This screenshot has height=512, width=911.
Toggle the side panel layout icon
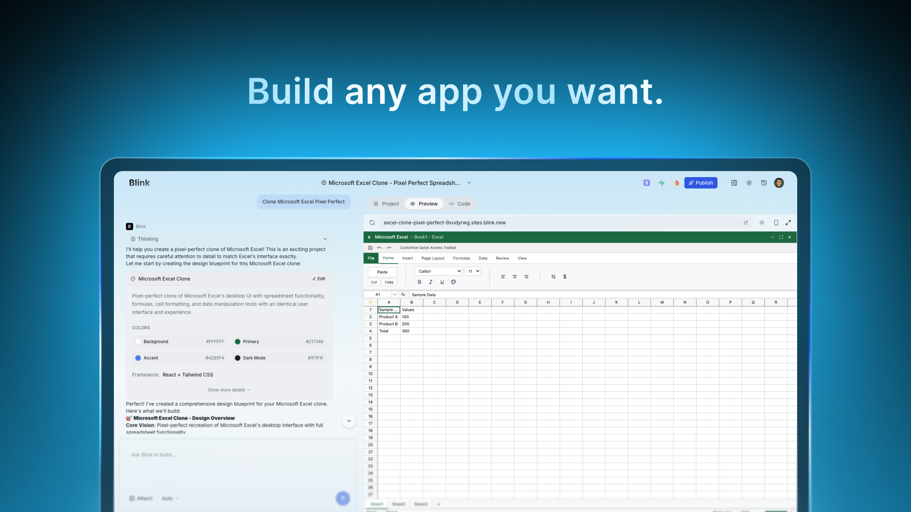[734, 183]
